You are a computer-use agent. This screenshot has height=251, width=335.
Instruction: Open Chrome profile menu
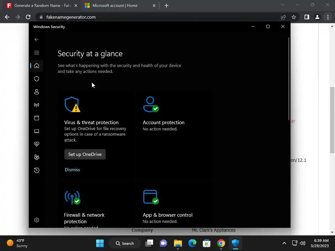coord(317,17)
